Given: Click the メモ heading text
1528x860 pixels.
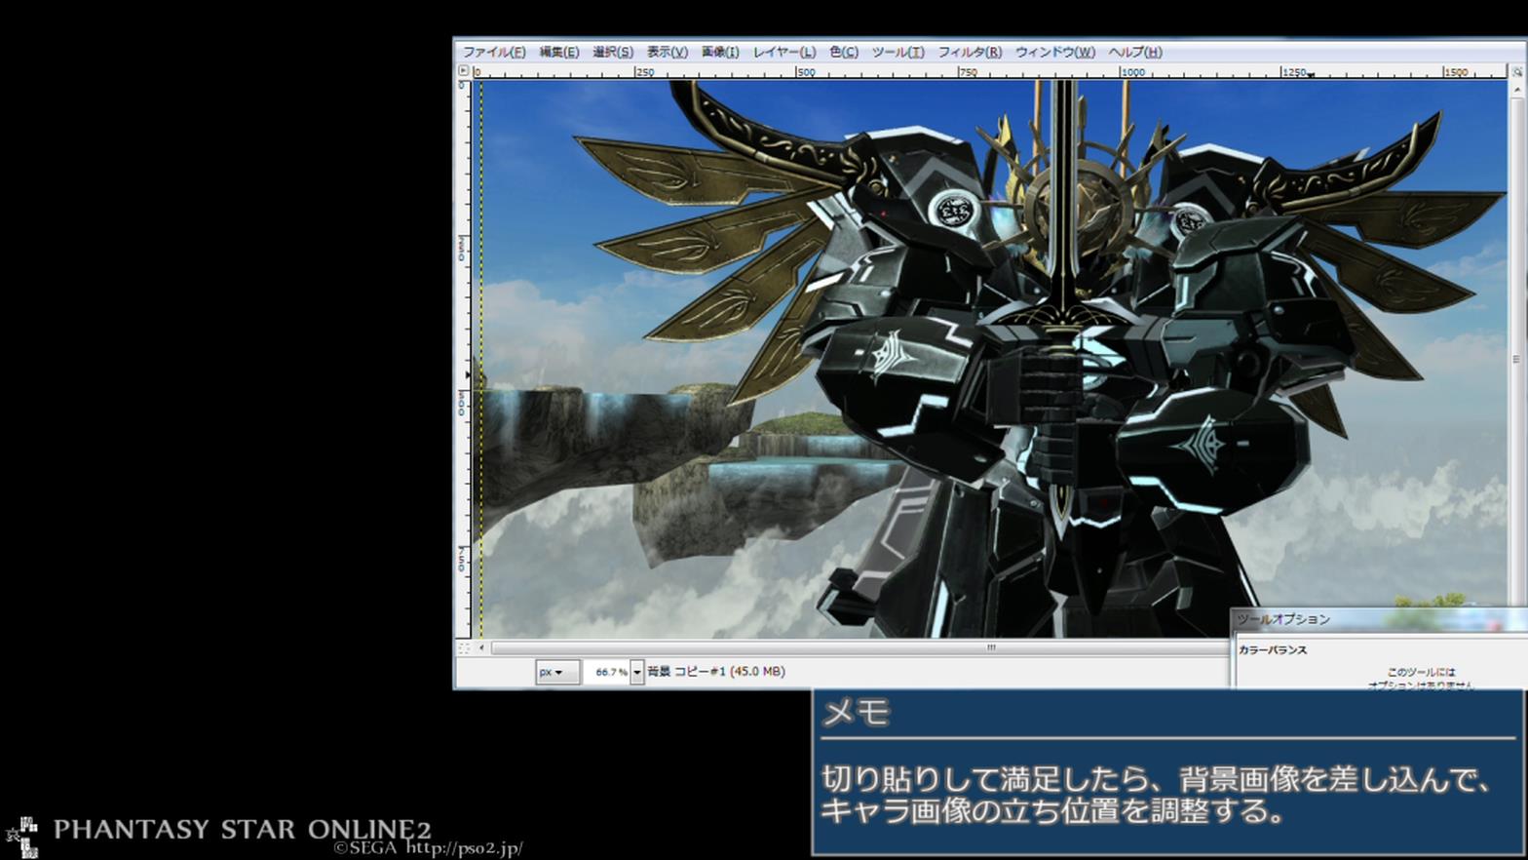Looking at the screenshot, I should pos(857,713).
